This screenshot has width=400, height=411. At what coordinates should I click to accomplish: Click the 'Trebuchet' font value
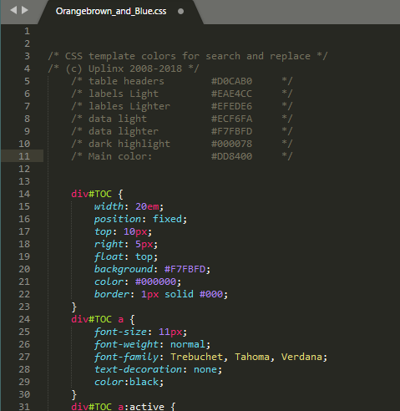pyautogui.click(x=197, y=357)
